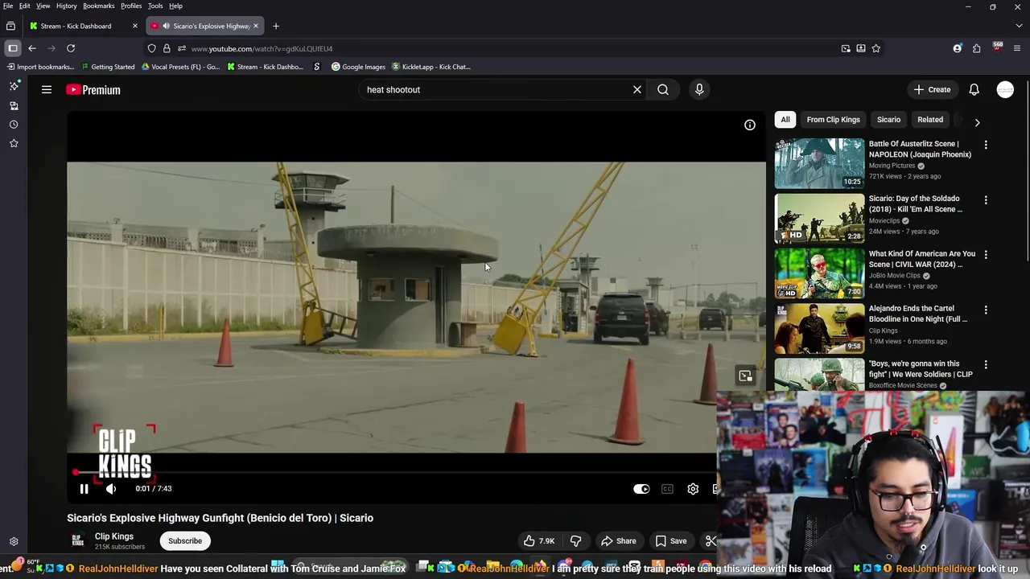Open the browser application hamburger menu
The image size is (1030, 579).
click(x=1017, y=48)
